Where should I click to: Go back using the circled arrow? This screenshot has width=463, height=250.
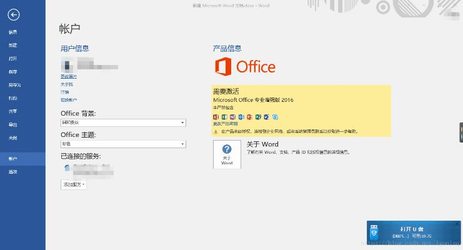click(14, 14)
